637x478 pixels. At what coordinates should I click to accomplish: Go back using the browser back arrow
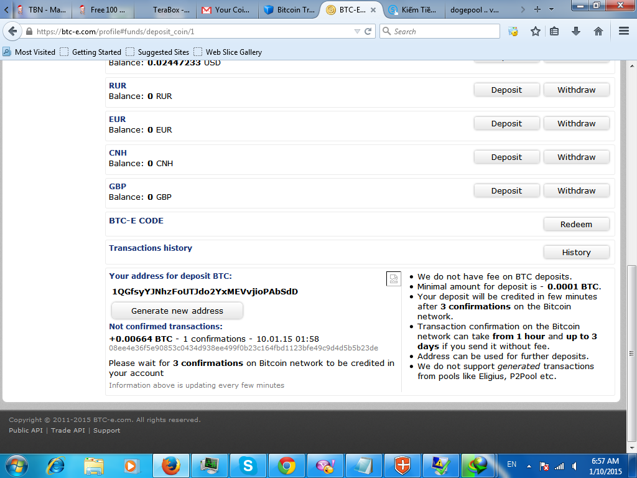pos(12,31)
